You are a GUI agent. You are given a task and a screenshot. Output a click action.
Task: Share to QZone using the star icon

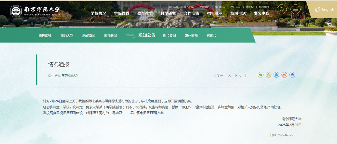(269, 75)
